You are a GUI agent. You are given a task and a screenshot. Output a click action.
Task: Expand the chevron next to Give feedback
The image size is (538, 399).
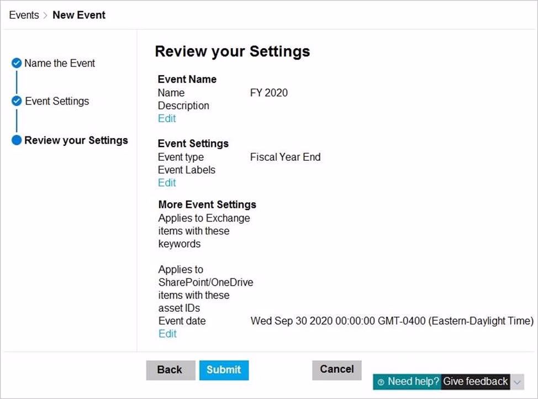[517, 382]
